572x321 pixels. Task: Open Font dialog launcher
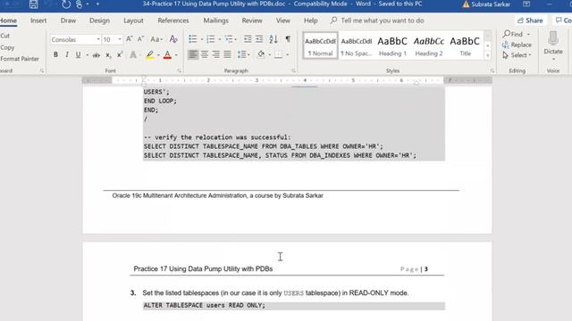click(179, 71)
